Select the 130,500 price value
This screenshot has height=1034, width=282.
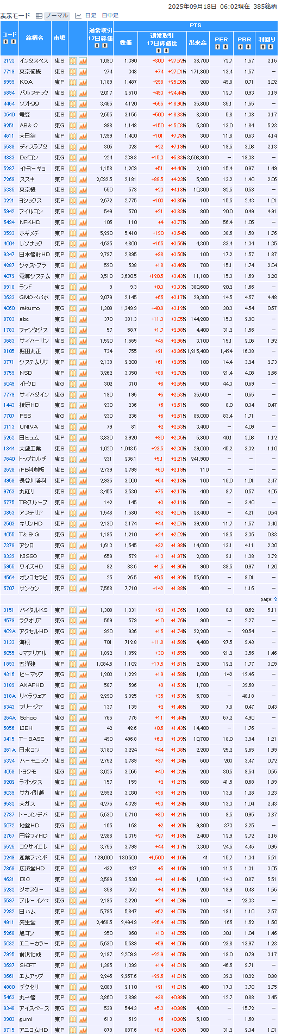click(x=128, y=858)
